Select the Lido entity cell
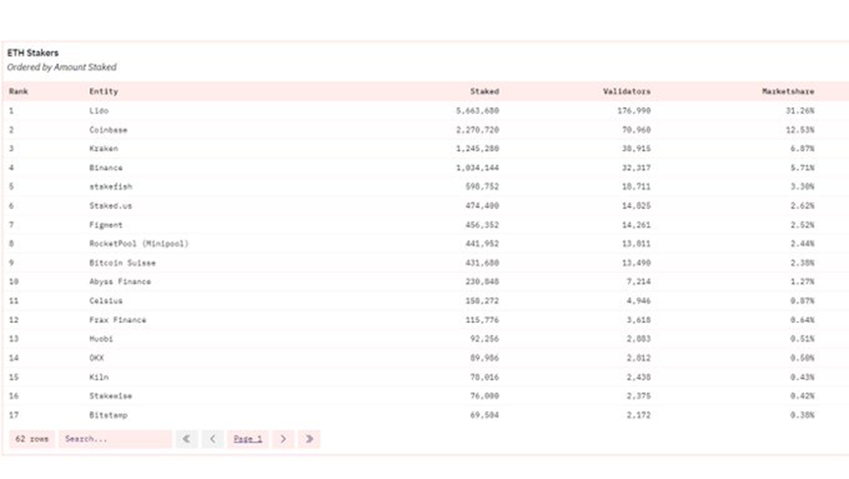The width and height of the screenshot is (849, 479). [98, 110]
